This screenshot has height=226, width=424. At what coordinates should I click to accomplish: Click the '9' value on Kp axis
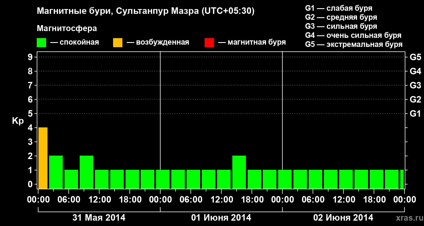pos(31,57)
